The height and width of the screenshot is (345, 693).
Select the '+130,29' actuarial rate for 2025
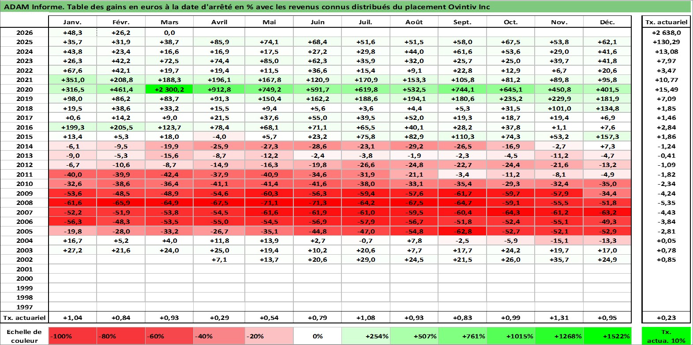coord(666,42)
